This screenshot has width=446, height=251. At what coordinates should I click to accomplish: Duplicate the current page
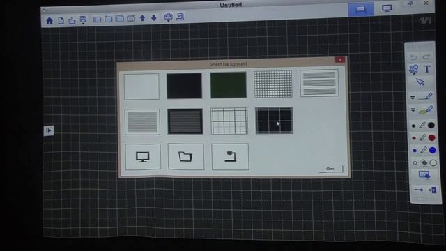(x=119, y=19)
